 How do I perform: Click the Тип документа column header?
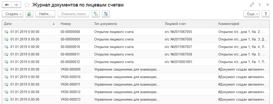(x=127, y=24)
